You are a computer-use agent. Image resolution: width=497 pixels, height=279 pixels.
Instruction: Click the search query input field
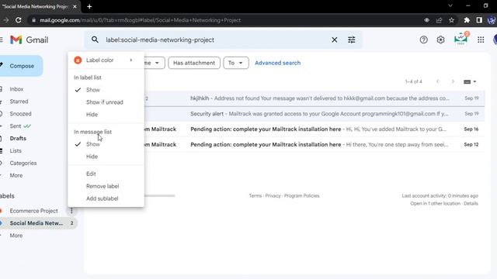(216, 40)
